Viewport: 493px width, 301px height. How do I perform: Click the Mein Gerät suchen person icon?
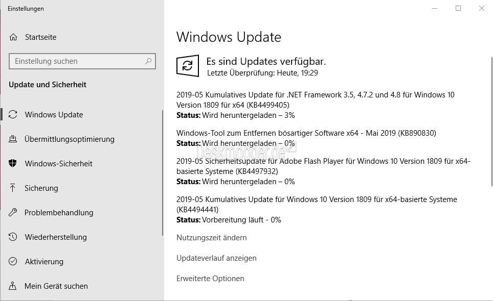pyautogui.click(x=13, y=286)
